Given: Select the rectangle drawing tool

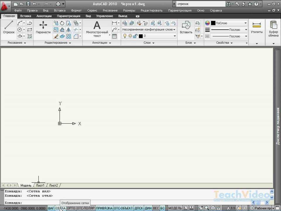Looking at the screenshot, I should (x=30, y=30).
